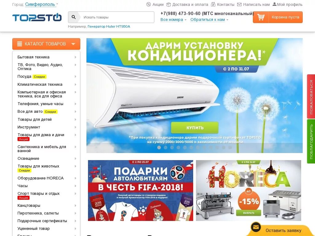Click the search magnifier icon
The height and width of the screenshot is (236, 315).
click(x=74, y=17)
